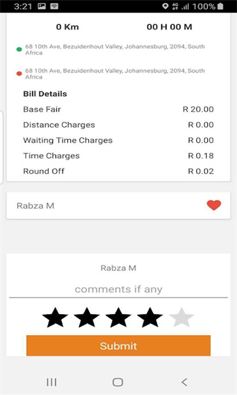Select the fourth rating star
This screenshot has height=395, width=237.
click(150, 317)
